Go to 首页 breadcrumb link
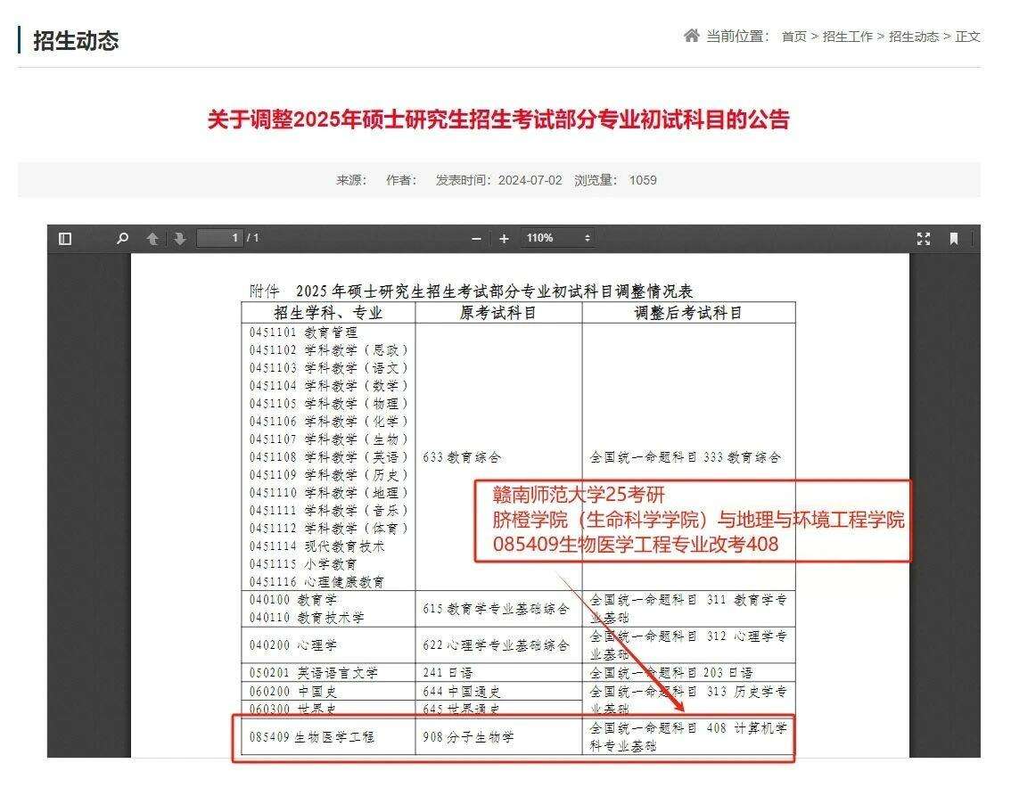The height and width of the screenshot is (796, 1011). 793,37
